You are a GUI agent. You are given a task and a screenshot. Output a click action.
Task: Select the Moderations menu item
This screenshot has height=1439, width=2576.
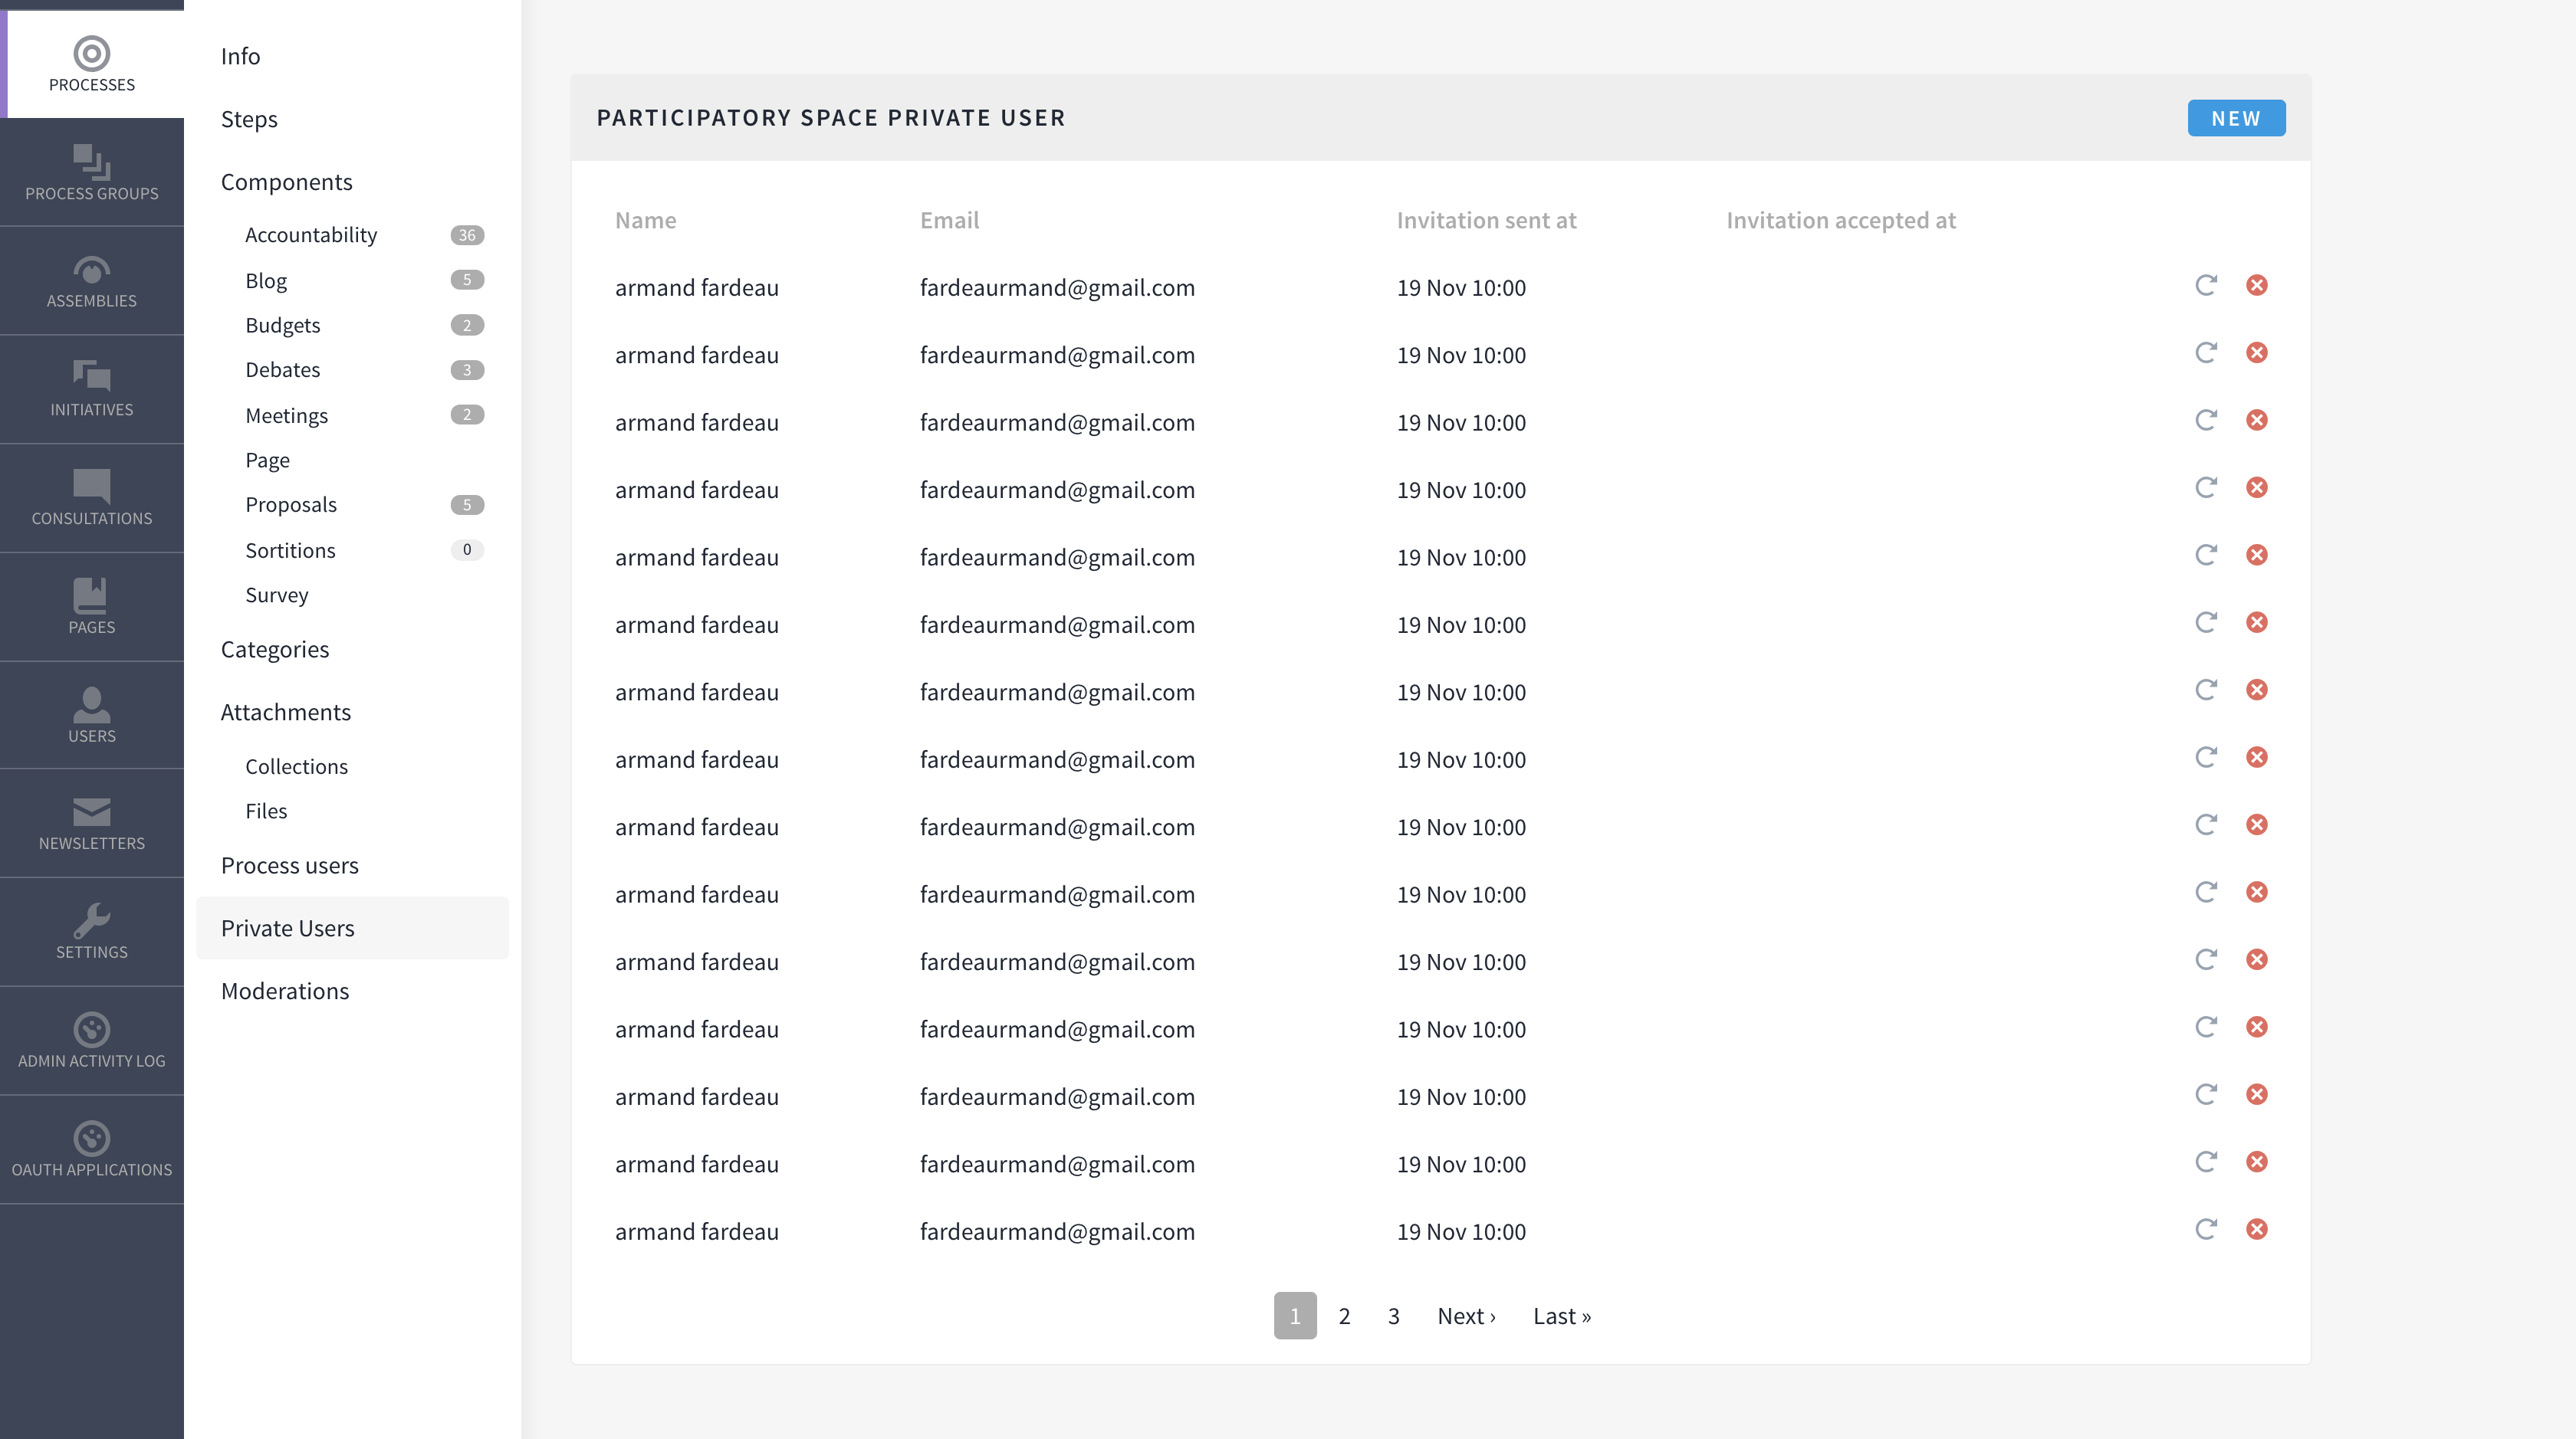[x=284, y=992]
